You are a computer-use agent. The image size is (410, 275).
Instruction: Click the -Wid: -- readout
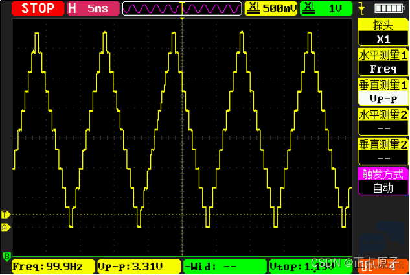(225, 267)
